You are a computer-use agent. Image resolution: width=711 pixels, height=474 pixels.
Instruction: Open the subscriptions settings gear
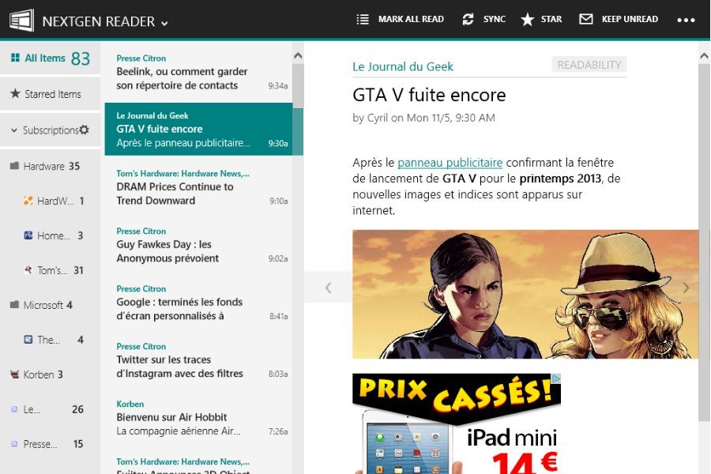tap(85, 130)
